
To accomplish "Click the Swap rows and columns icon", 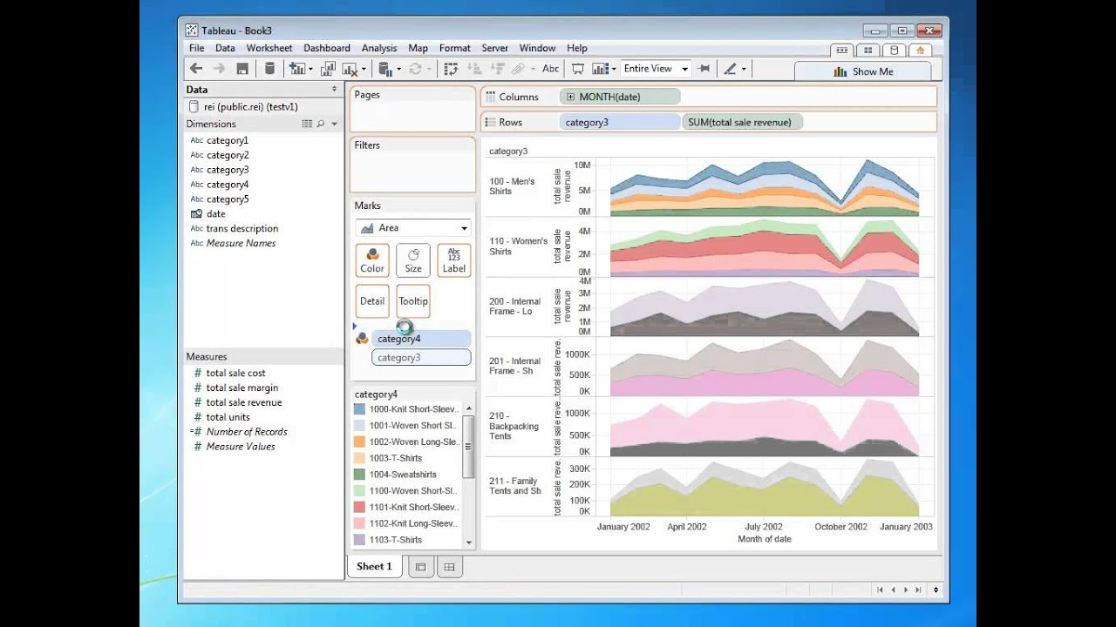I will tap(451, 69).
